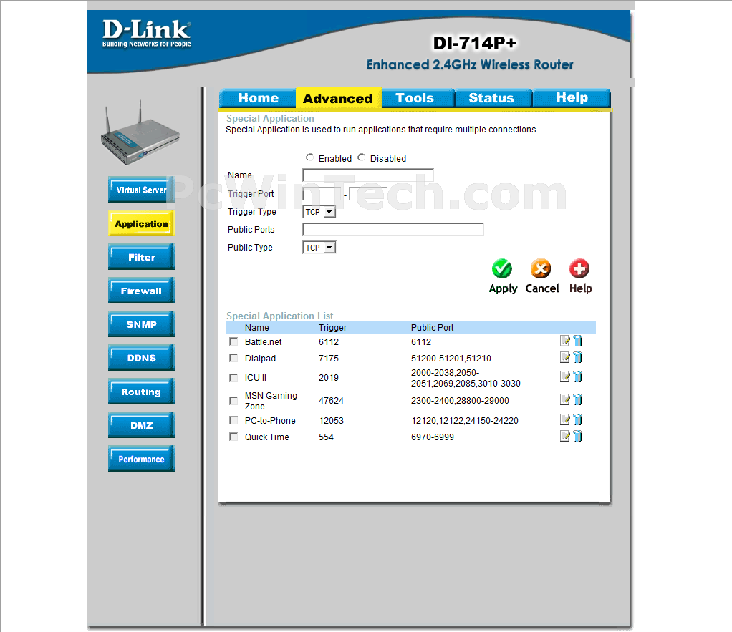This screenshot has height=632, width=732.
Task: Click the second Trigger Port field
Action: 368,193
